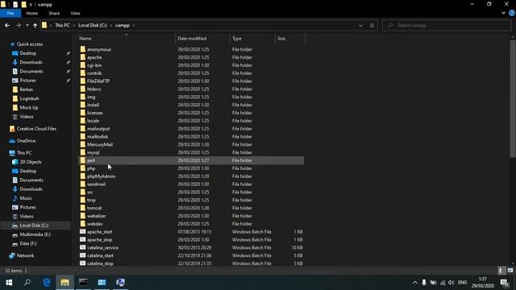Select the apache_start batch file icon

coord(82,231)
